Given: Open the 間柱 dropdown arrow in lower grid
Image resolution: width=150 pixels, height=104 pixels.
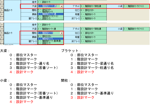Looking at the screenshot, I should [x=61, y=33].
